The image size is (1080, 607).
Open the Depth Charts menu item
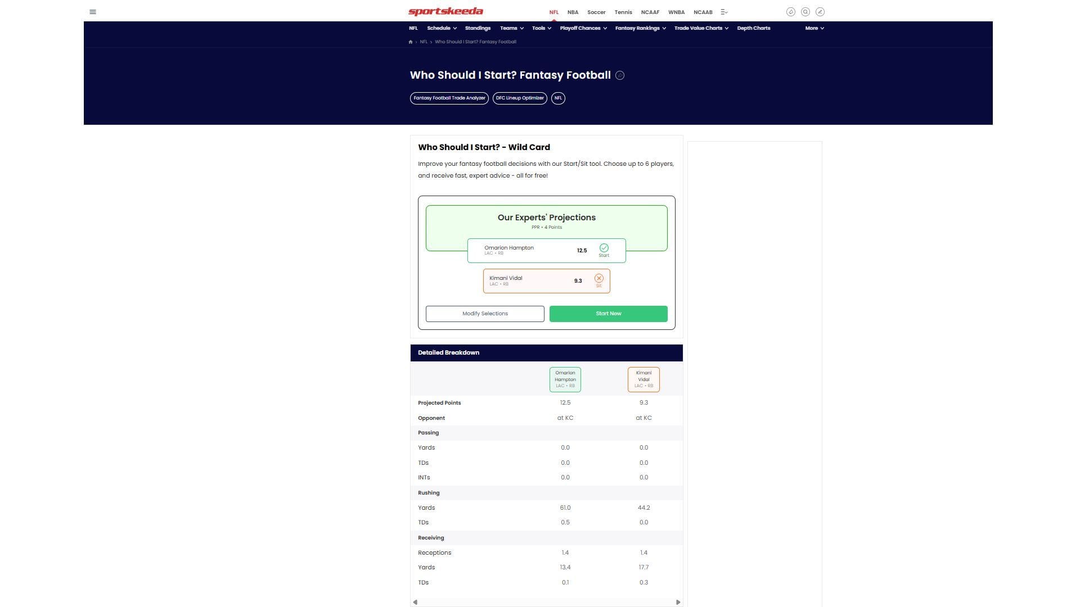pos(753,28)
